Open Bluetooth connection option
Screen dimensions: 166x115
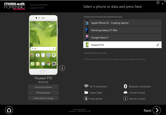click(140, 86)
